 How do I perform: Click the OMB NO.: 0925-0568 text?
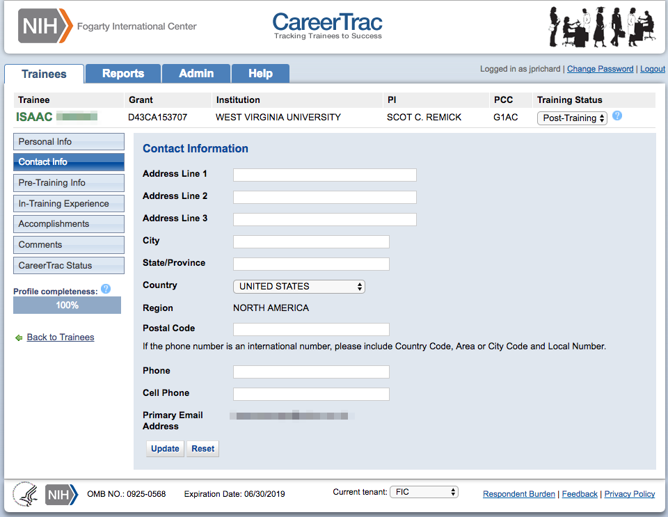(x=127, y=494)
